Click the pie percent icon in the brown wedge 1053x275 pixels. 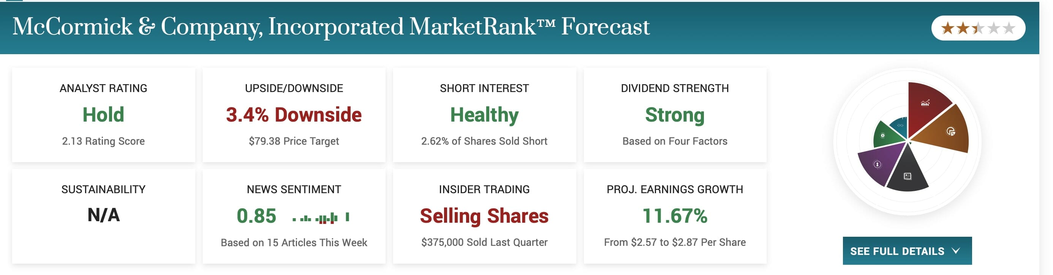951,131
